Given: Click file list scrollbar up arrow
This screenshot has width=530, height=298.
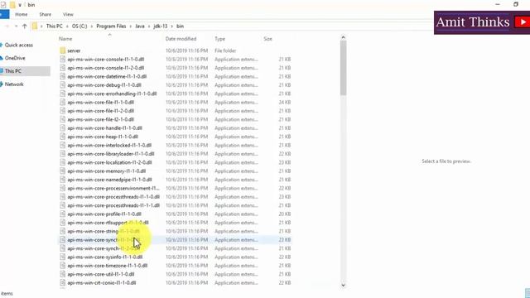Looking at the screenshot, I should [x=343, y=37].
